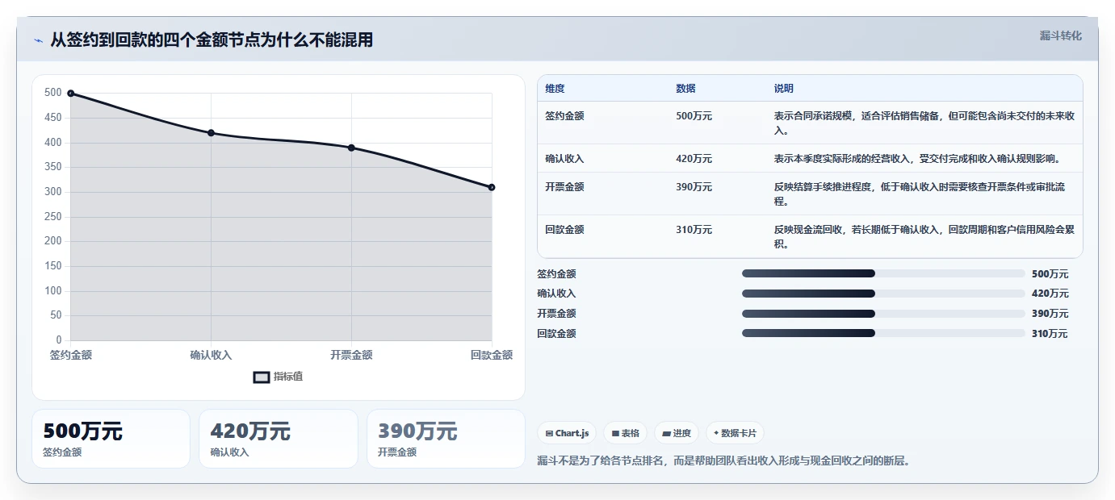Viewport: 1115px width, 500px height.
Task: Click the 确认收入 x-axis label on the chart
Action: [211, 355]
